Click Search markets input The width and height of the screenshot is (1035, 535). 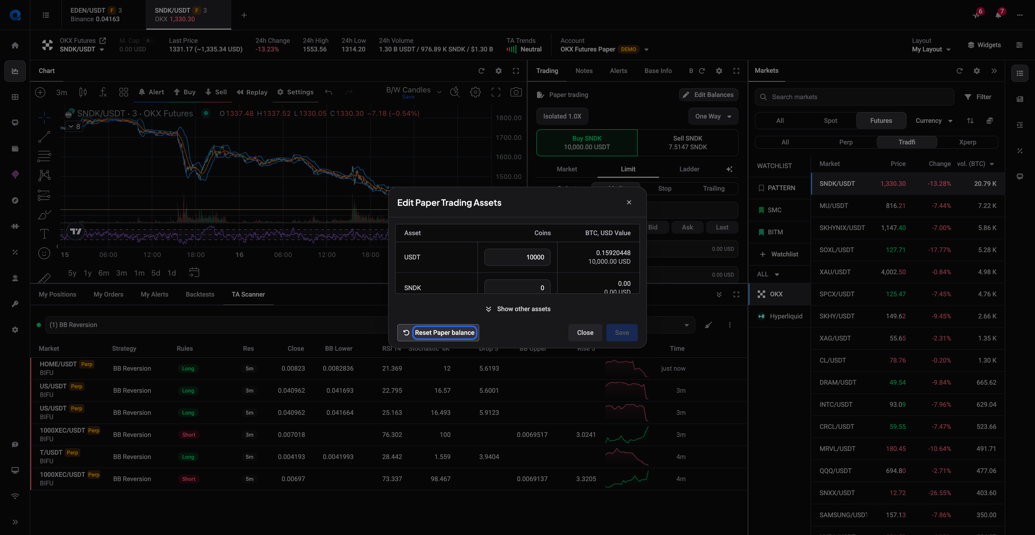(854, 97)
